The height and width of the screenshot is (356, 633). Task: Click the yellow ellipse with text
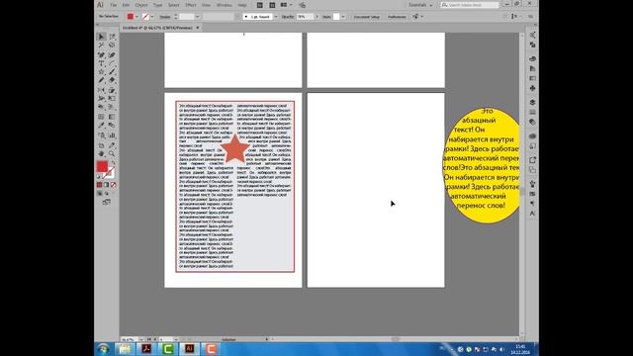(x=482, y=165)
